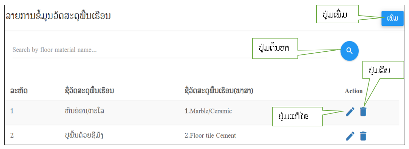
Task: Delete the Marble/Ceramic row with trash icon
Action: pyautogui.click(x=363, y=111)
